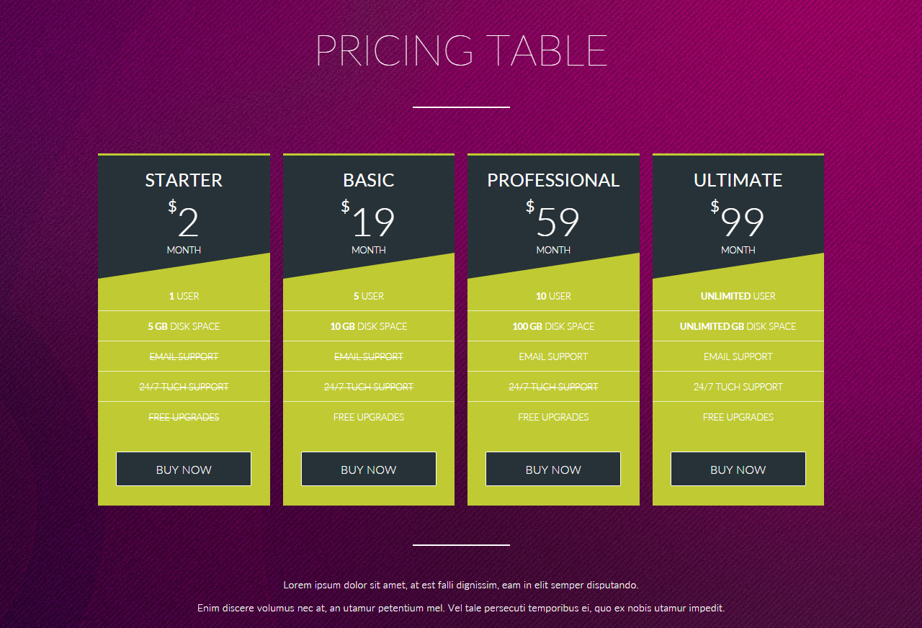Click the "Unlimited User" feature row
Image resolution: width=922 pixels, height=628 pixels.
click(738, 296)
